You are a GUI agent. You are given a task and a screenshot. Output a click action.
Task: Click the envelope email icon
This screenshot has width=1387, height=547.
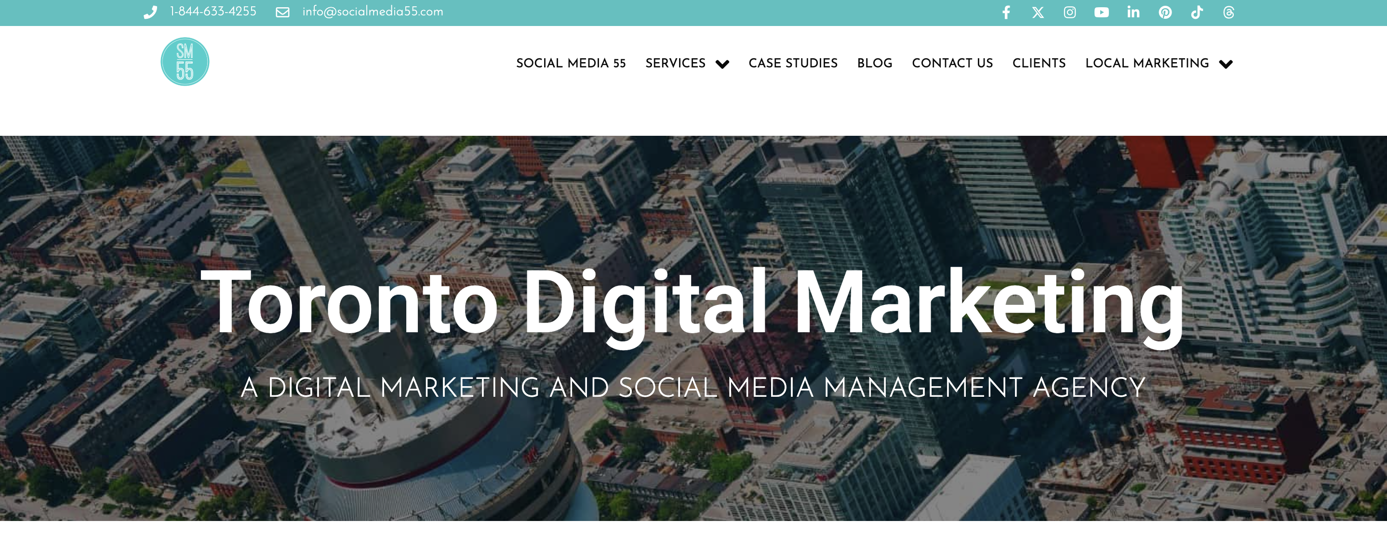click(282, 13)
